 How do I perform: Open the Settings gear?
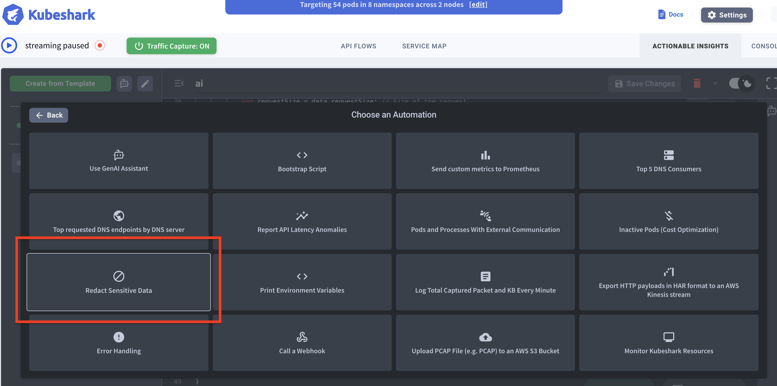click(x=727, y=15)
